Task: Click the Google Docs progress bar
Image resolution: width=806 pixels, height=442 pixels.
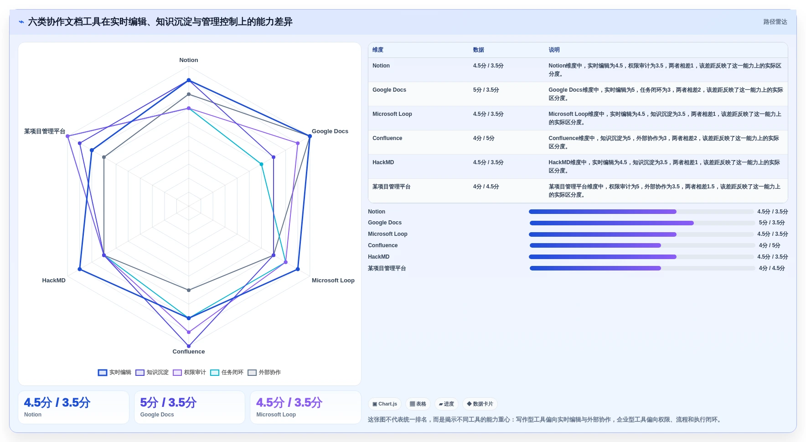Action: [x=642, y=223]
